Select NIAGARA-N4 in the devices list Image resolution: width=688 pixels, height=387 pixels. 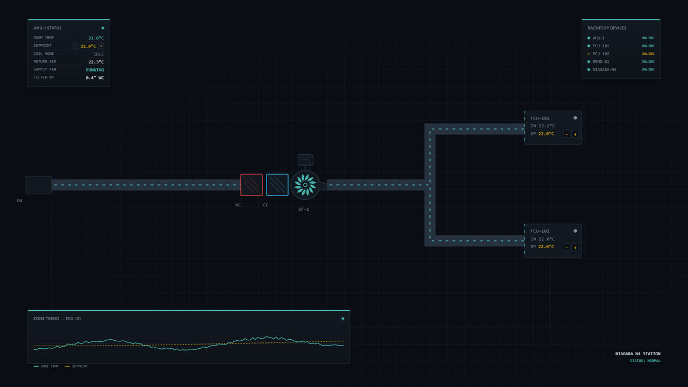click(x=621, y=69)
